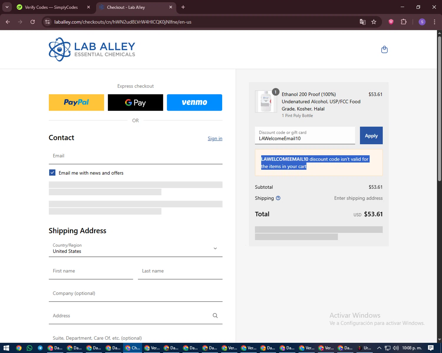Click the Shipping Address heading
The height and width of the screenshot is (353, 442).
77,231
